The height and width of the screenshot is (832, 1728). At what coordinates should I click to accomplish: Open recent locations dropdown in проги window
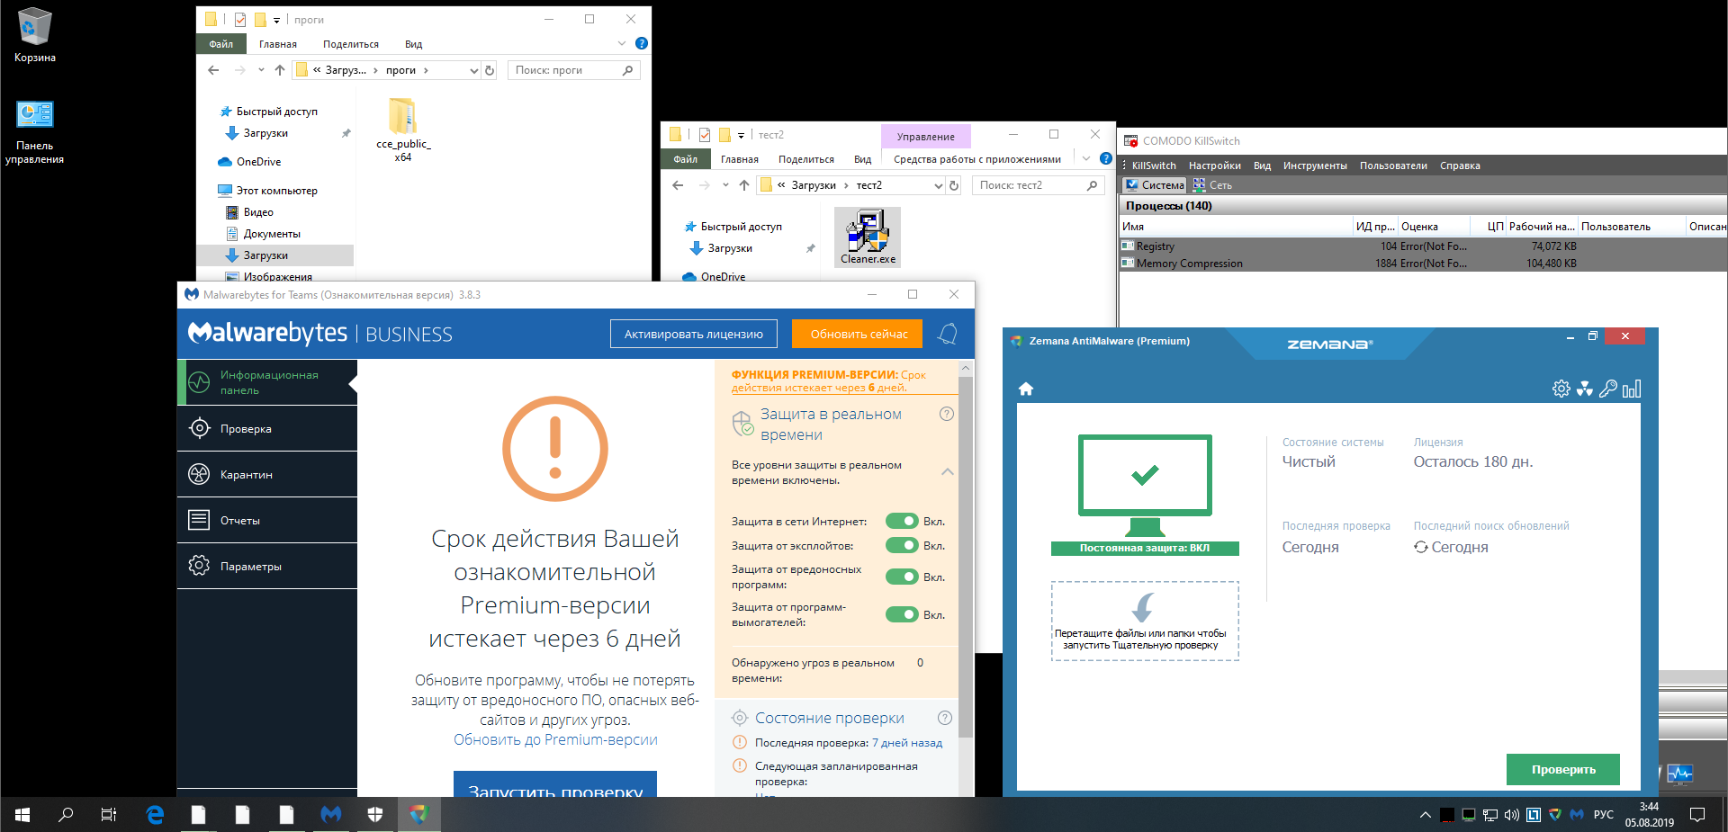261,70
